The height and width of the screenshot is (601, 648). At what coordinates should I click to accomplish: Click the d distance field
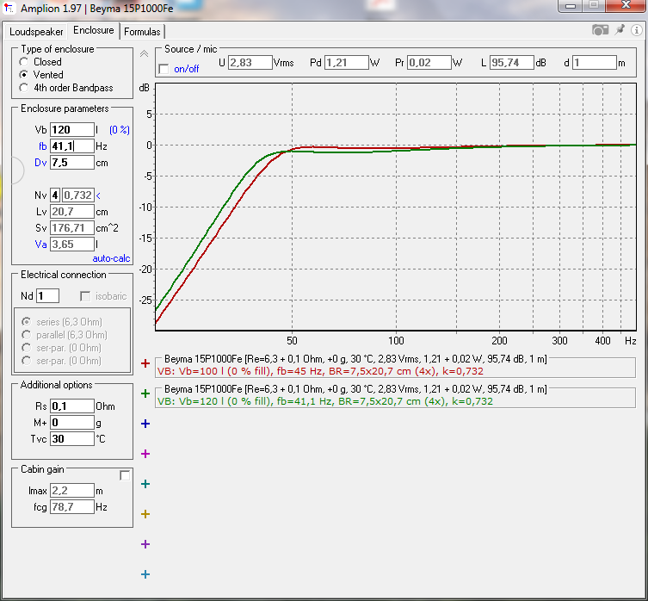pyautogui.click(x=595, y=63)
